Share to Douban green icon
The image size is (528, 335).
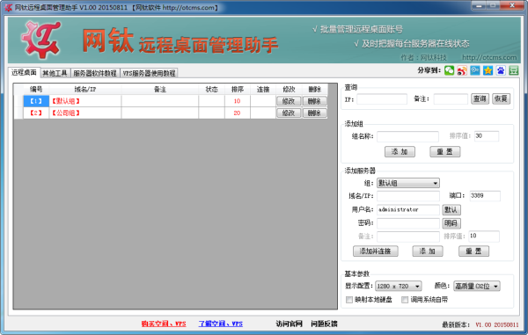[x=514, y=70]
